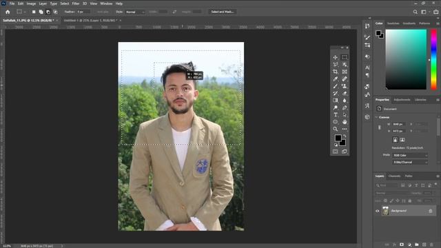
Task: Select landscape canvas orientation button
Action: (402, 140)
